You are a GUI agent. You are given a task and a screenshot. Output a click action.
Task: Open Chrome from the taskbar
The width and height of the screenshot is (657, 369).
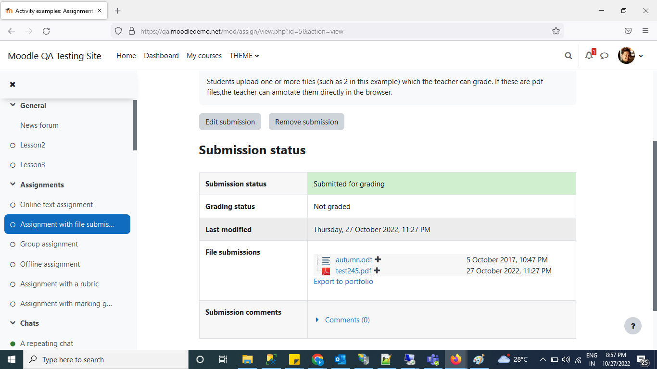pos(317,359)
